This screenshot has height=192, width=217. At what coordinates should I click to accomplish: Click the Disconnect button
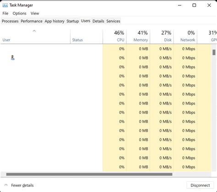tap(200, 185)
